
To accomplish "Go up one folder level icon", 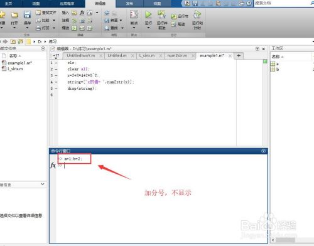I will coord(13,41).
